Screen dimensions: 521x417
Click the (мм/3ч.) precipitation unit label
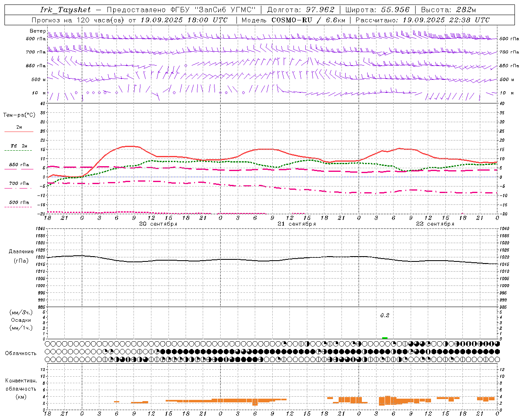tap(21, 312)
